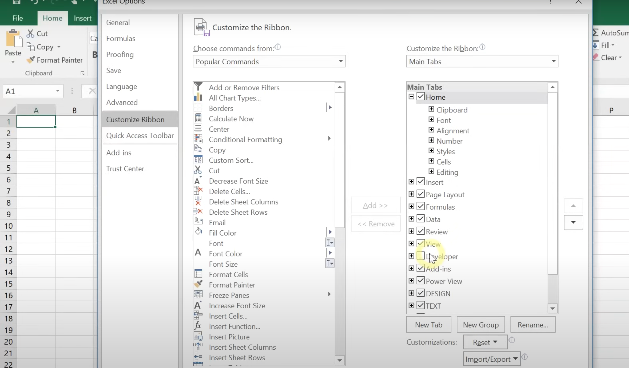
Task: Click the Conditional Formatting icon in commands list
Action: [198, 139]
